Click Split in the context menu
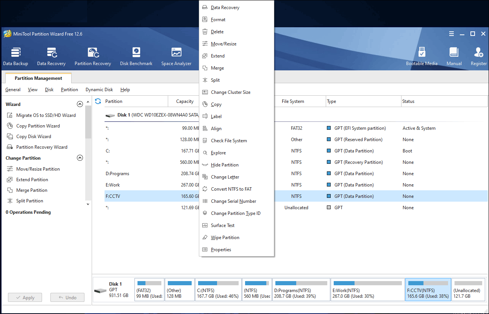This screenshot has height=314, width=489. point(237,80)
